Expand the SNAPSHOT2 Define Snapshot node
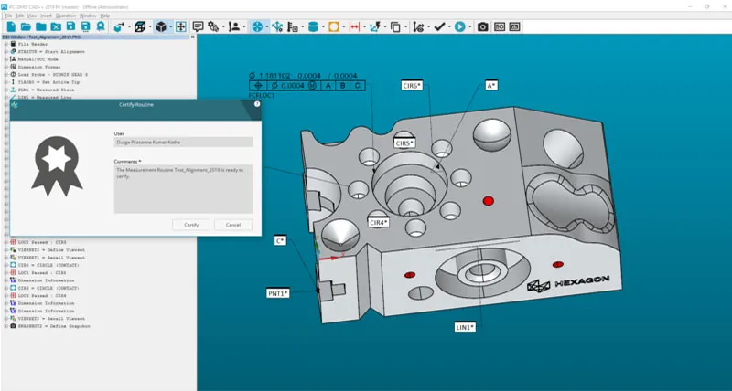This screenshot has height=391, width=732. (5, 326)
